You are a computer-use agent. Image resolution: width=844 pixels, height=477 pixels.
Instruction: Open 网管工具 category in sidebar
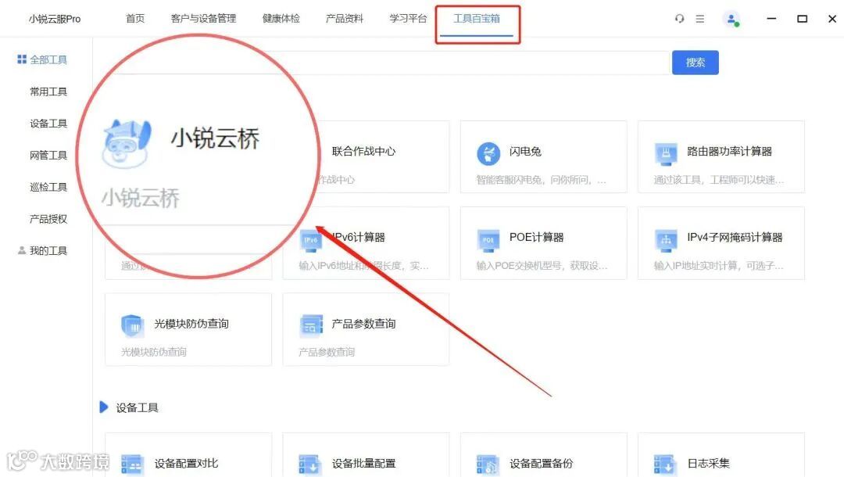[48, 155]
